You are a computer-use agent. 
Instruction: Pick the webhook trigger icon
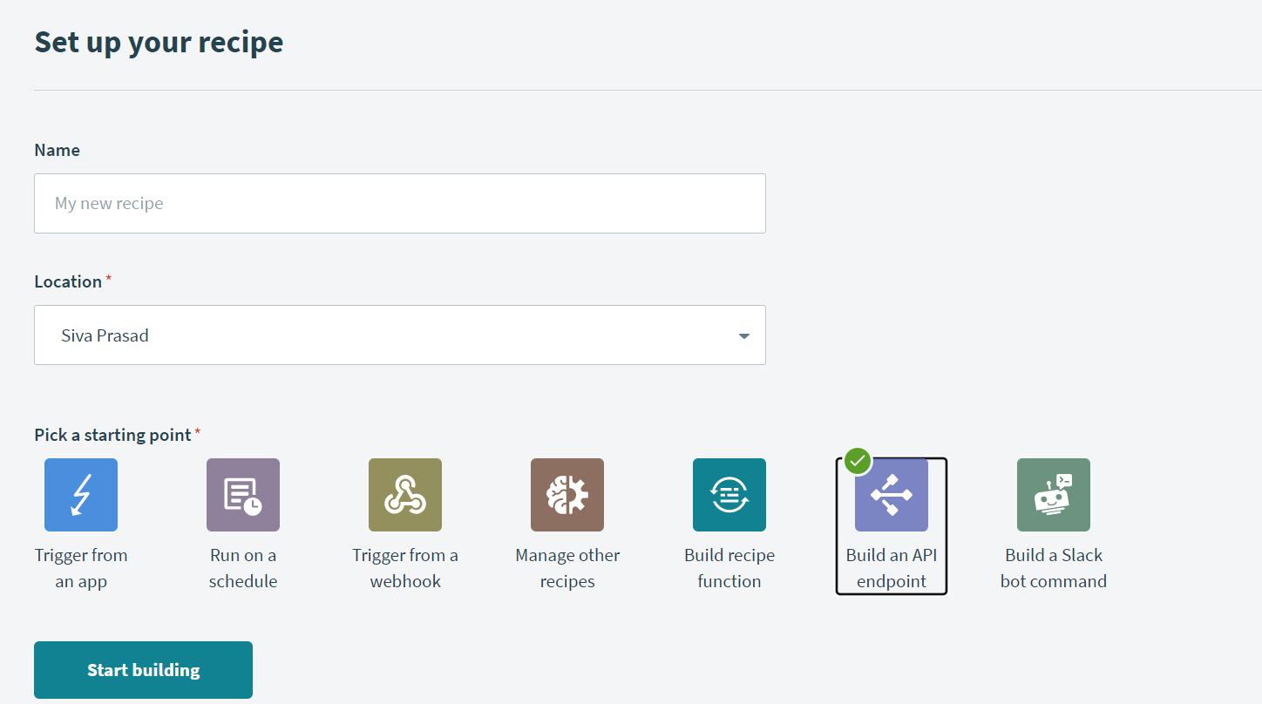[405, 495]
